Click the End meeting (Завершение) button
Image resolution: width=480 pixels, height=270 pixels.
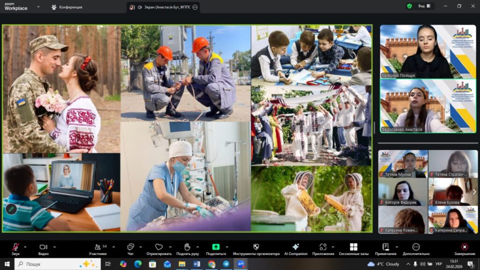tap(464, 247)
